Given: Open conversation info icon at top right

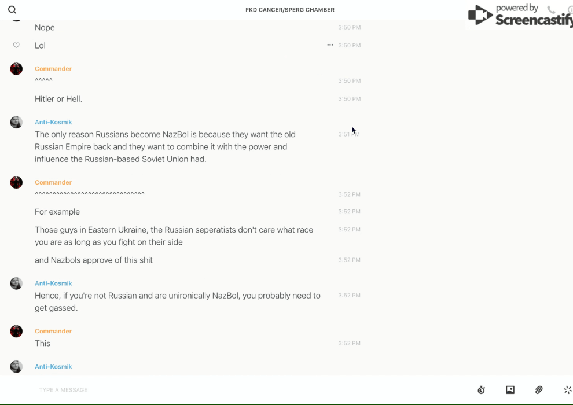Looking at the screenshot, I should coord(570,10).
